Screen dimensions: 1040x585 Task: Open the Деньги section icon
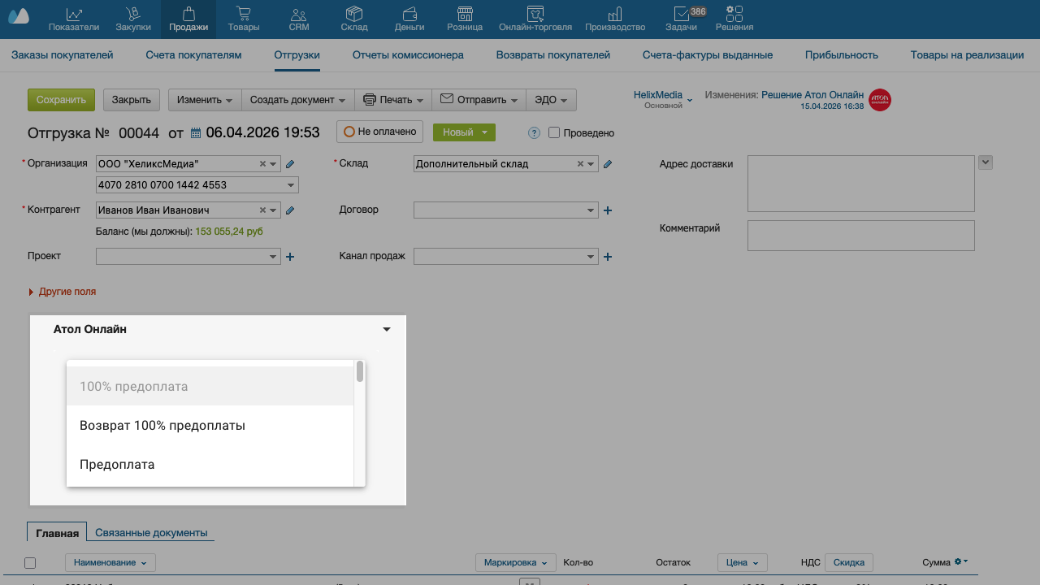point(409,19)
